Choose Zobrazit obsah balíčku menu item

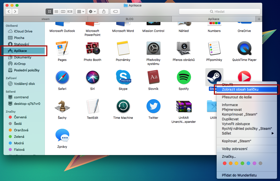(x=247, y=90)
